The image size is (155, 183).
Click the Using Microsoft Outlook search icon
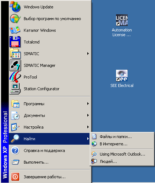tap(94, 154)
